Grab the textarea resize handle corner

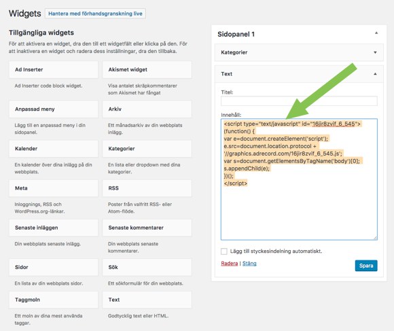pos(375,238)
